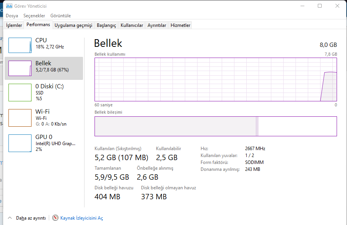Select the CPU usage mini graph thumbnail
The image size is (347, 225).
click(x=20, y=45)
